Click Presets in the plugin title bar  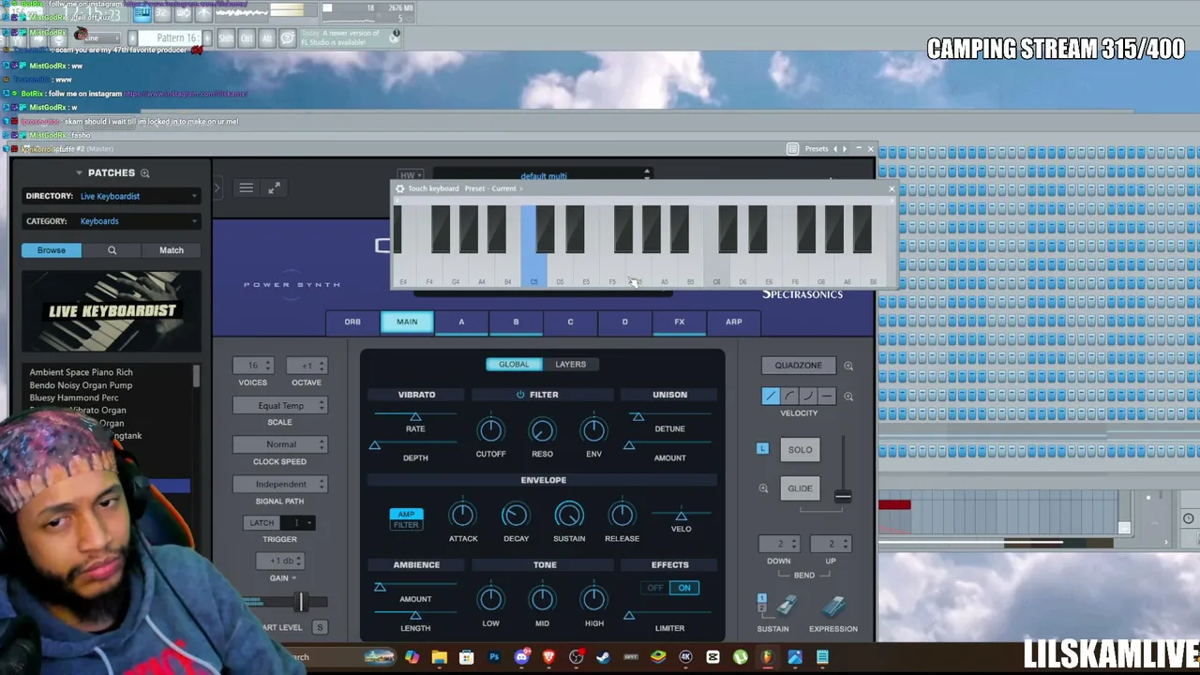(817, 149)
